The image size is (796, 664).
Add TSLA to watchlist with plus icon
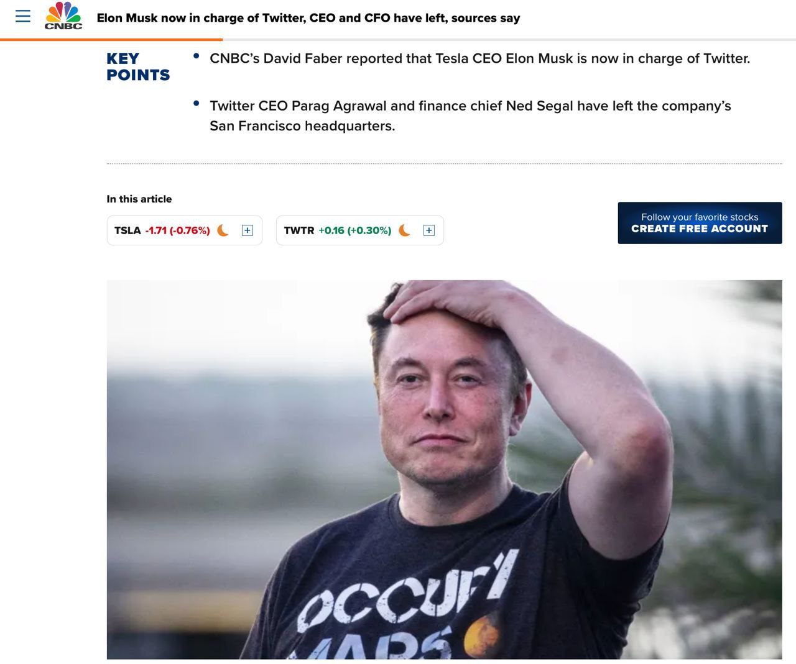[247, 230]
